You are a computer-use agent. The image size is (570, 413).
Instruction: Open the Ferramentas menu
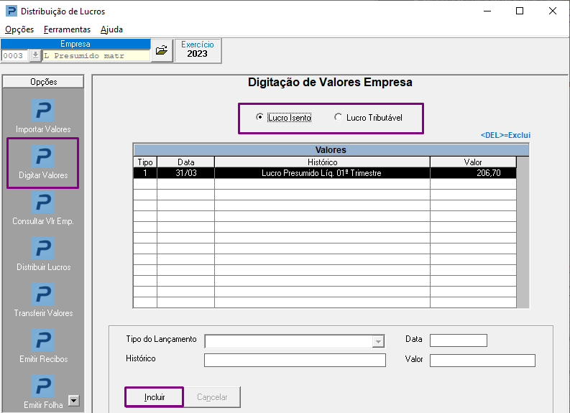[67, 29]
